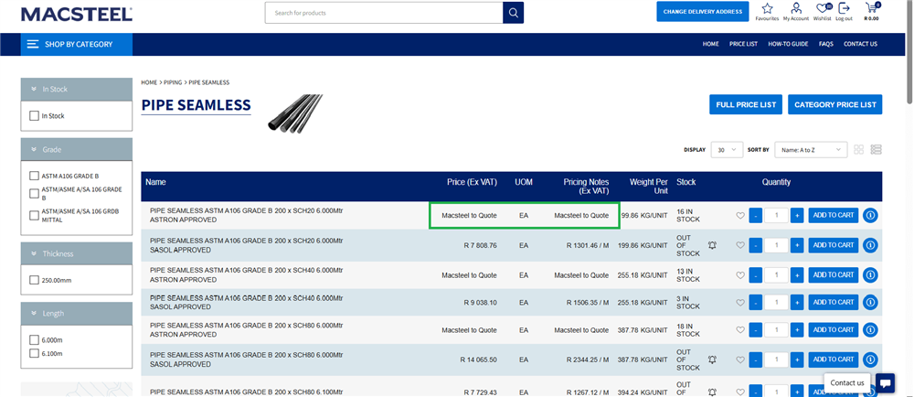Open the shopping cart icon

click(x=871, y=9)
